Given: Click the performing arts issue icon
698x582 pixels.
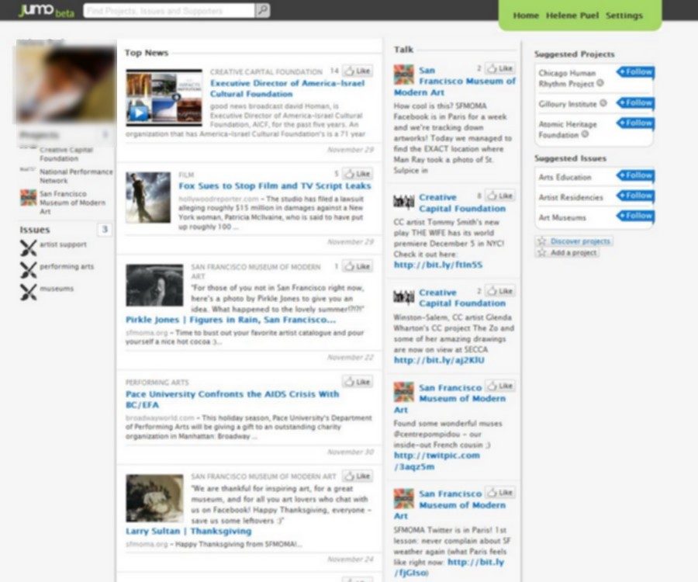Looking at the screenshot, I should (x=28, y=270).
